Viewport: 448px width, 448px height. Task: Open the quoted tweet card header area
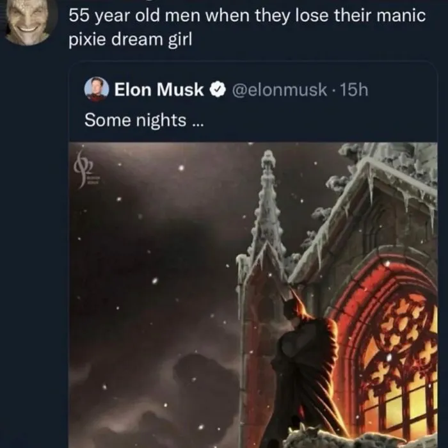[253, 90]
